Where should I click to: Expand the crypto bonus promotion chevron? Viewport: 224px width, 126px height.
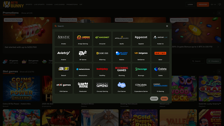218,47
